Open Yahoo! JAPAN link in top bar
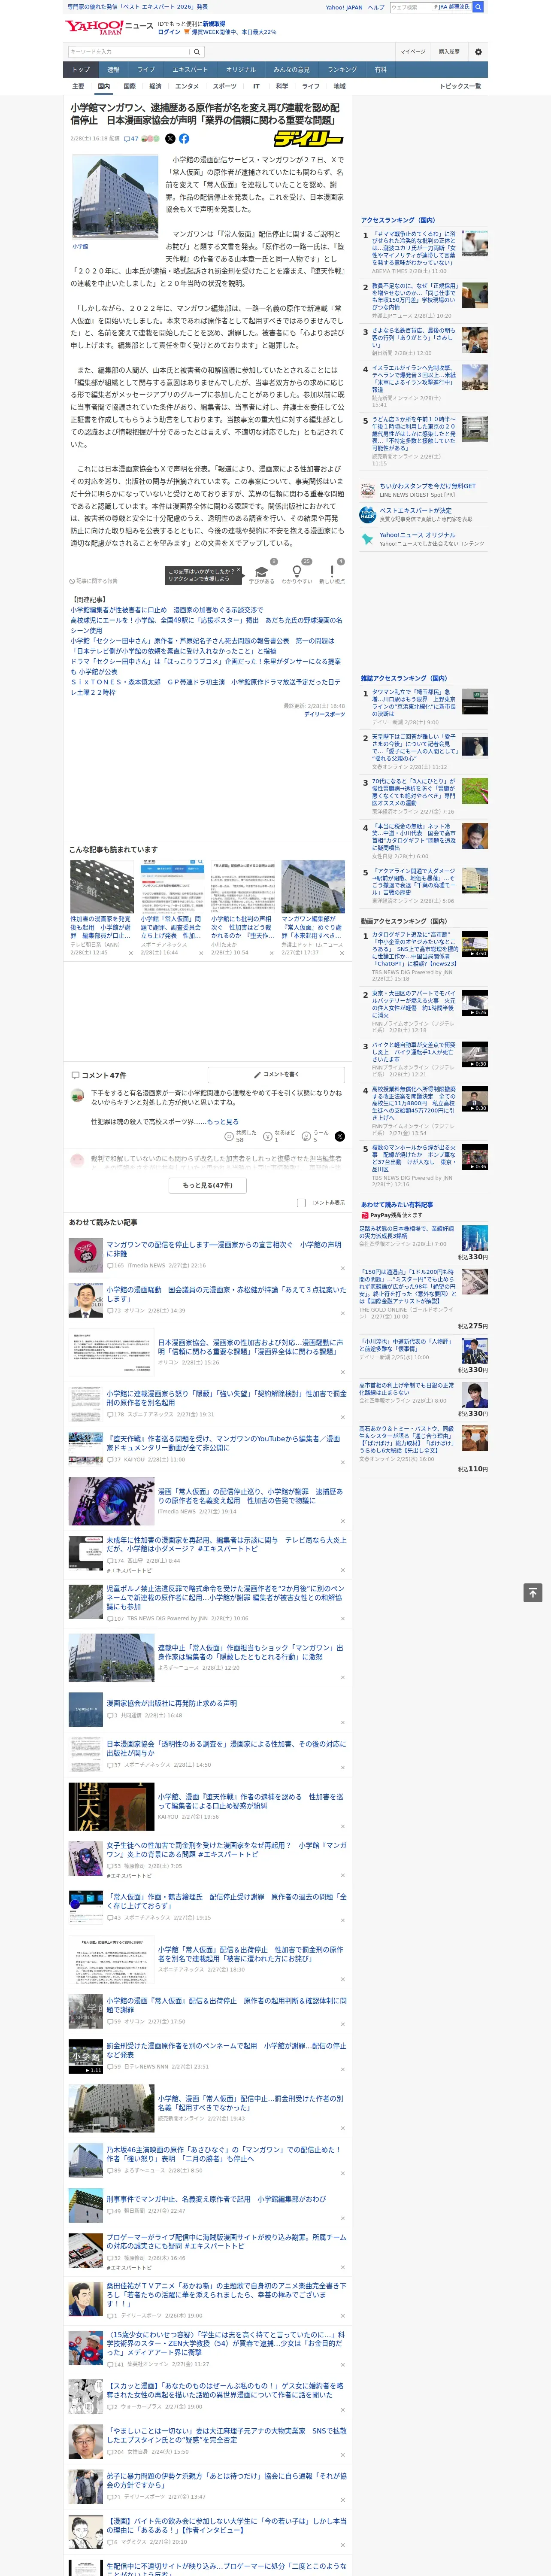This screenshot has width=551, height=2576. tap(344, 7)
